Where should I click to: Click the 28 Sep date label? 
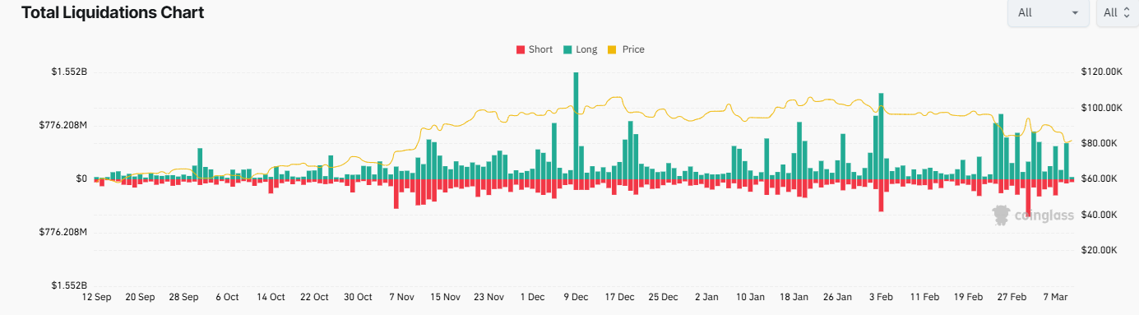coord(183,297)
